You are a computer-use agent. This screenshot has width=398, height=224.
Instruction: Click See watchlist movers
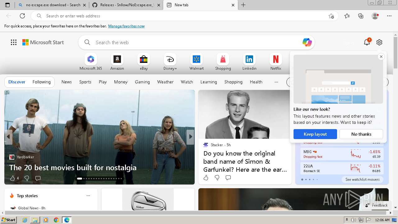click(363, 180)
